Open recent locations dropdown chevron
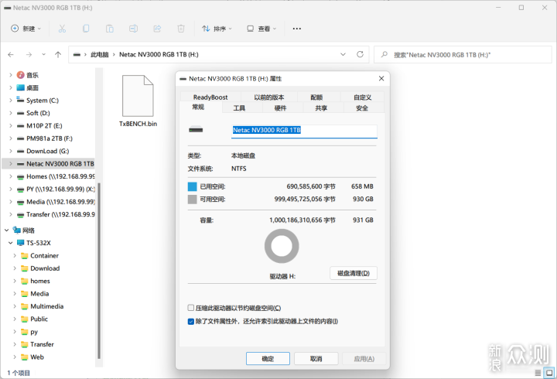The width and height of the screenshot is (557, 379). pyautogui.click(x=43, y=55)
